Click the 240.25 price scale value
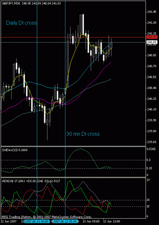 [152, 99]
